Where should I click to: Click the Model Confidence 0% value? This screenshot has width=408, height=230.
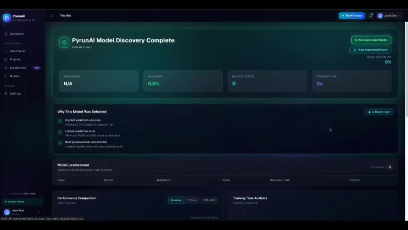[x=388, y=62]
